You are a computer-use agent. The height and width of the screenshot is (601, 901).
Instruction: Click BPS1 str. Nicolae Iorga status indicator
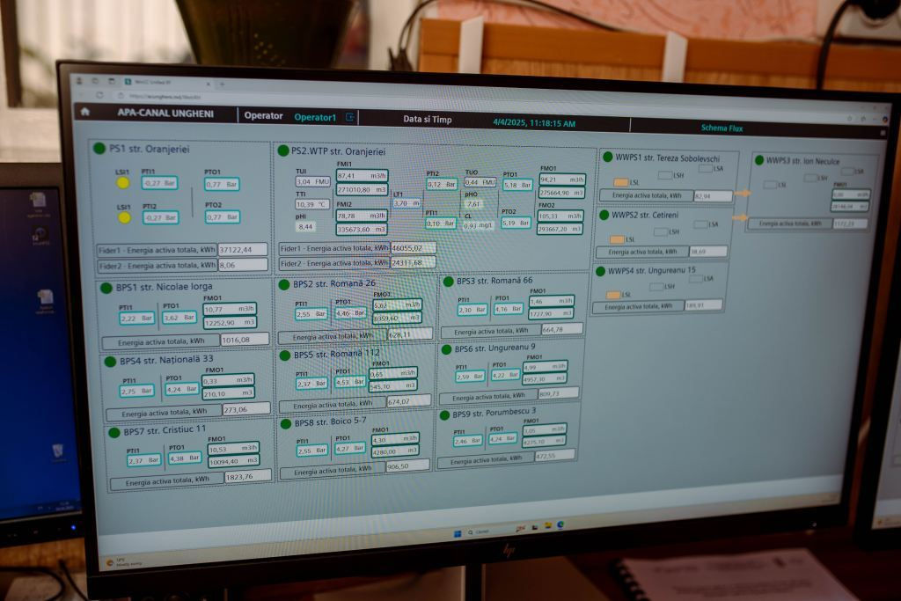(x=106, y=286)
